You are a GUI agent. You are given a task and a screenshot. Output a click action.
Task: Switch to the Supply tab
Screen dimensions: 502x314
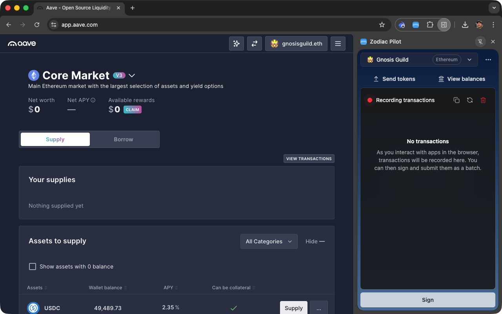(55, 139)
